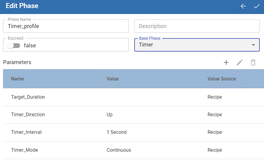264x163 pixels.
Task: Click the Value column header
Action: 113,79
